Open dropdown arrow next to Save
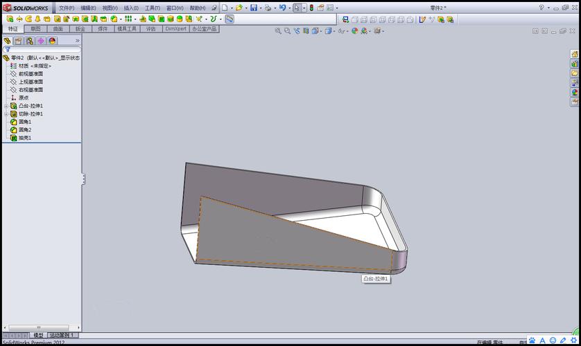This screenshot has width=581, height=346. [261, 8]
